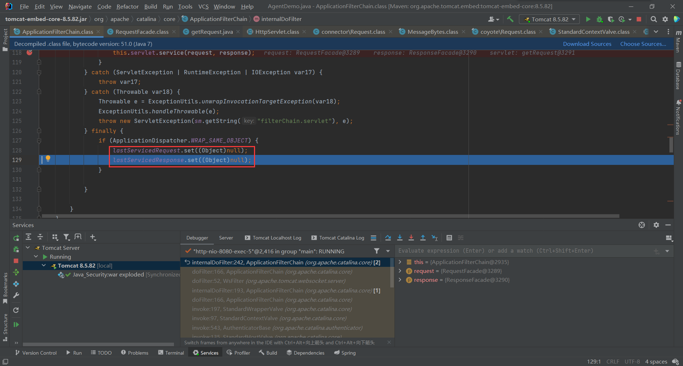Add a service with the plus icon
The image size is (683, 366).
click(93, 237)
